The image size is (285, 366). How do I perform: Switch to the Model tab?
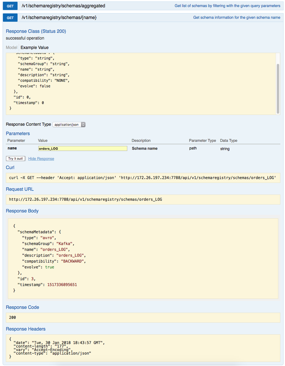pyautogui.click(x=11, y=48)
